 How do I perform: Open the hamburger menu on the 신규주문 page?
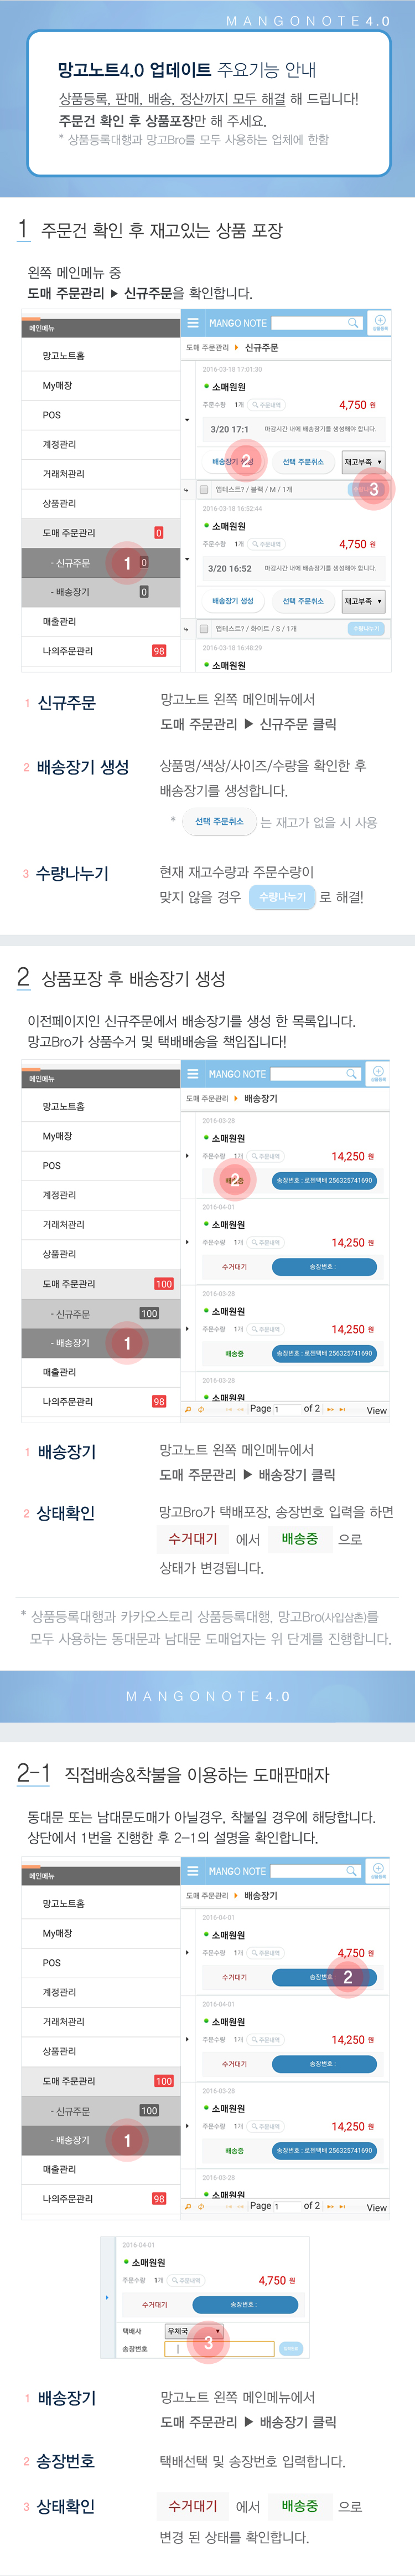tap(193, 323)
